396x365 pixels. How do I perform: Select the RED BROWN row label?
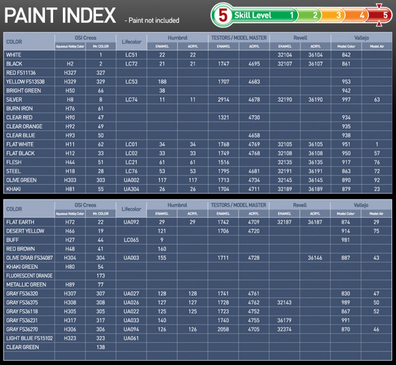click(21, 249)
